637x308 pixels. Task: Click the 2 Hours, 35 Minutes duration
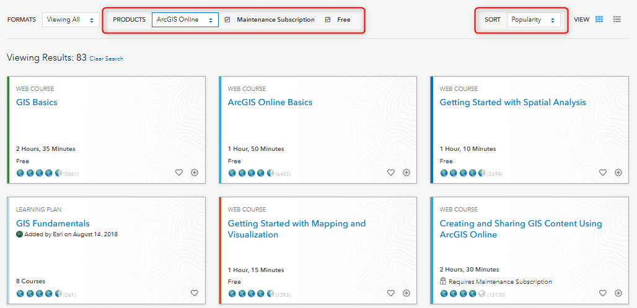(x=46, y=148)
